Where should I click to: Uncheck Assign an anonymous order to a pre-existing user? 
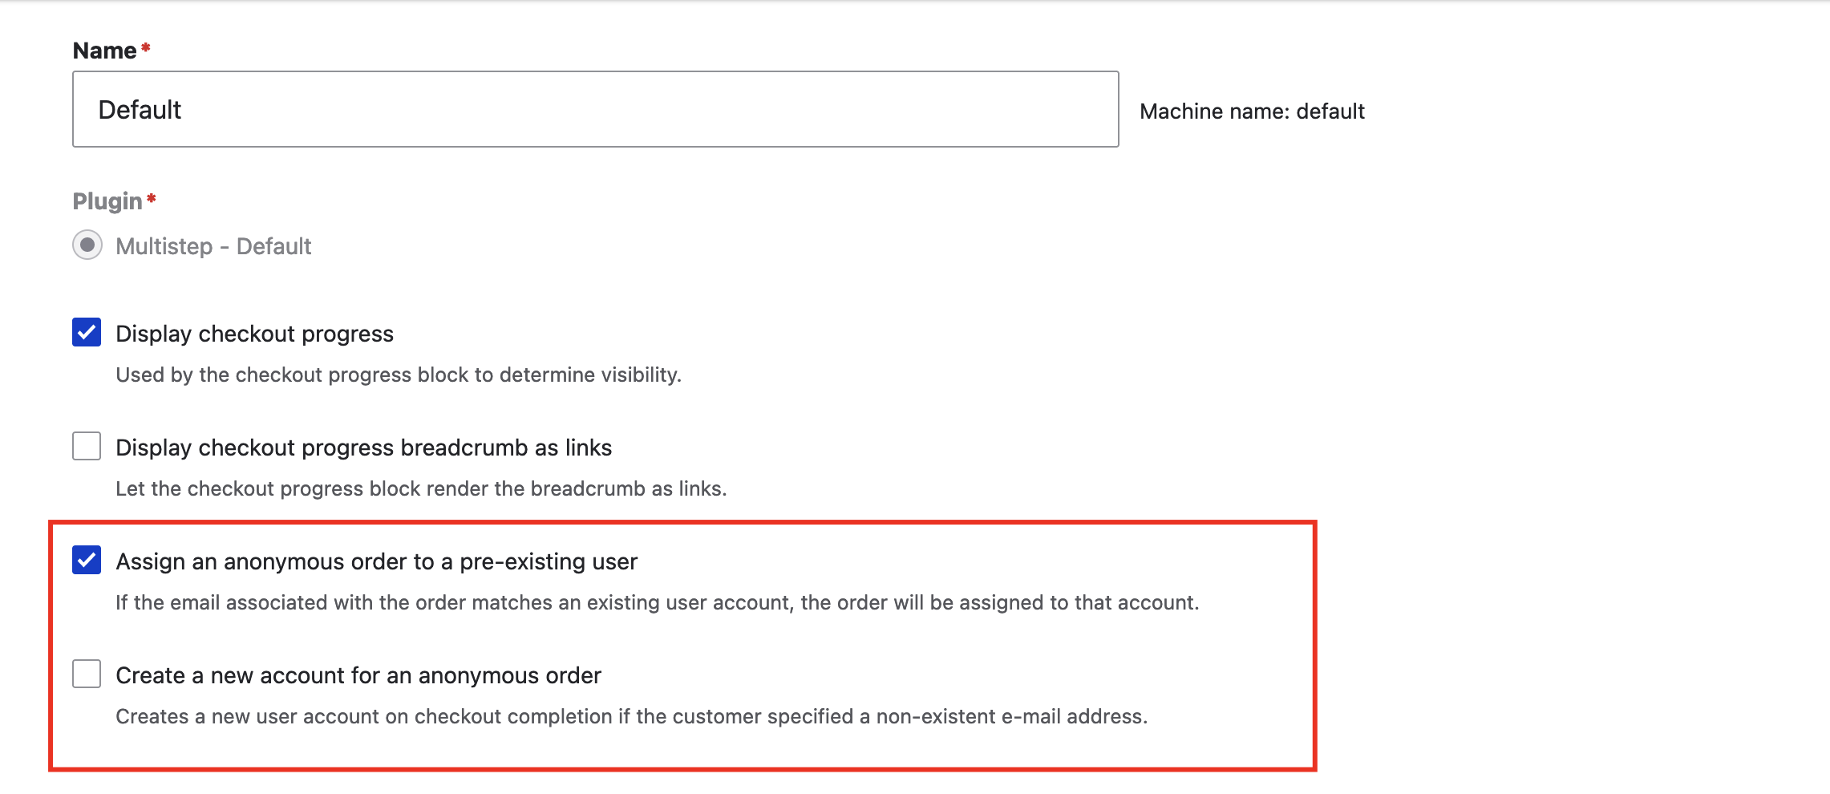[x=88, y=562]
